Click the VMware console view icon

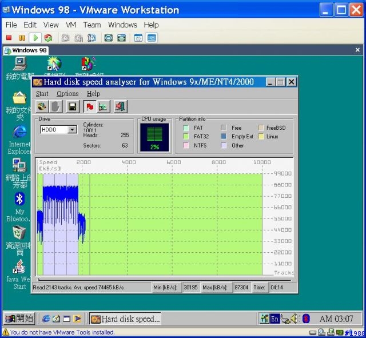[x=152, y=38]
